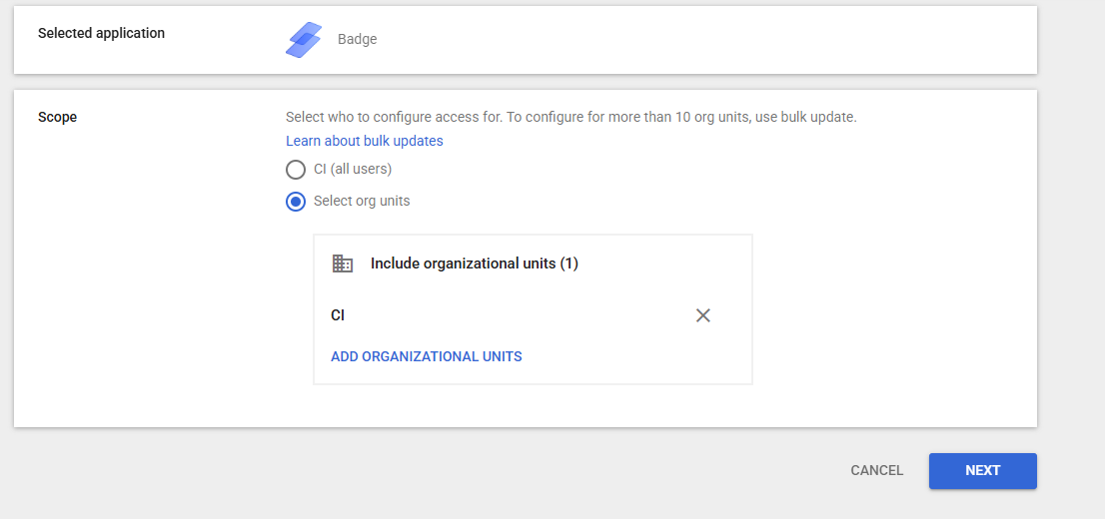
Task: Select the CI (all users) radio button
Action: (x=296, y=170)
